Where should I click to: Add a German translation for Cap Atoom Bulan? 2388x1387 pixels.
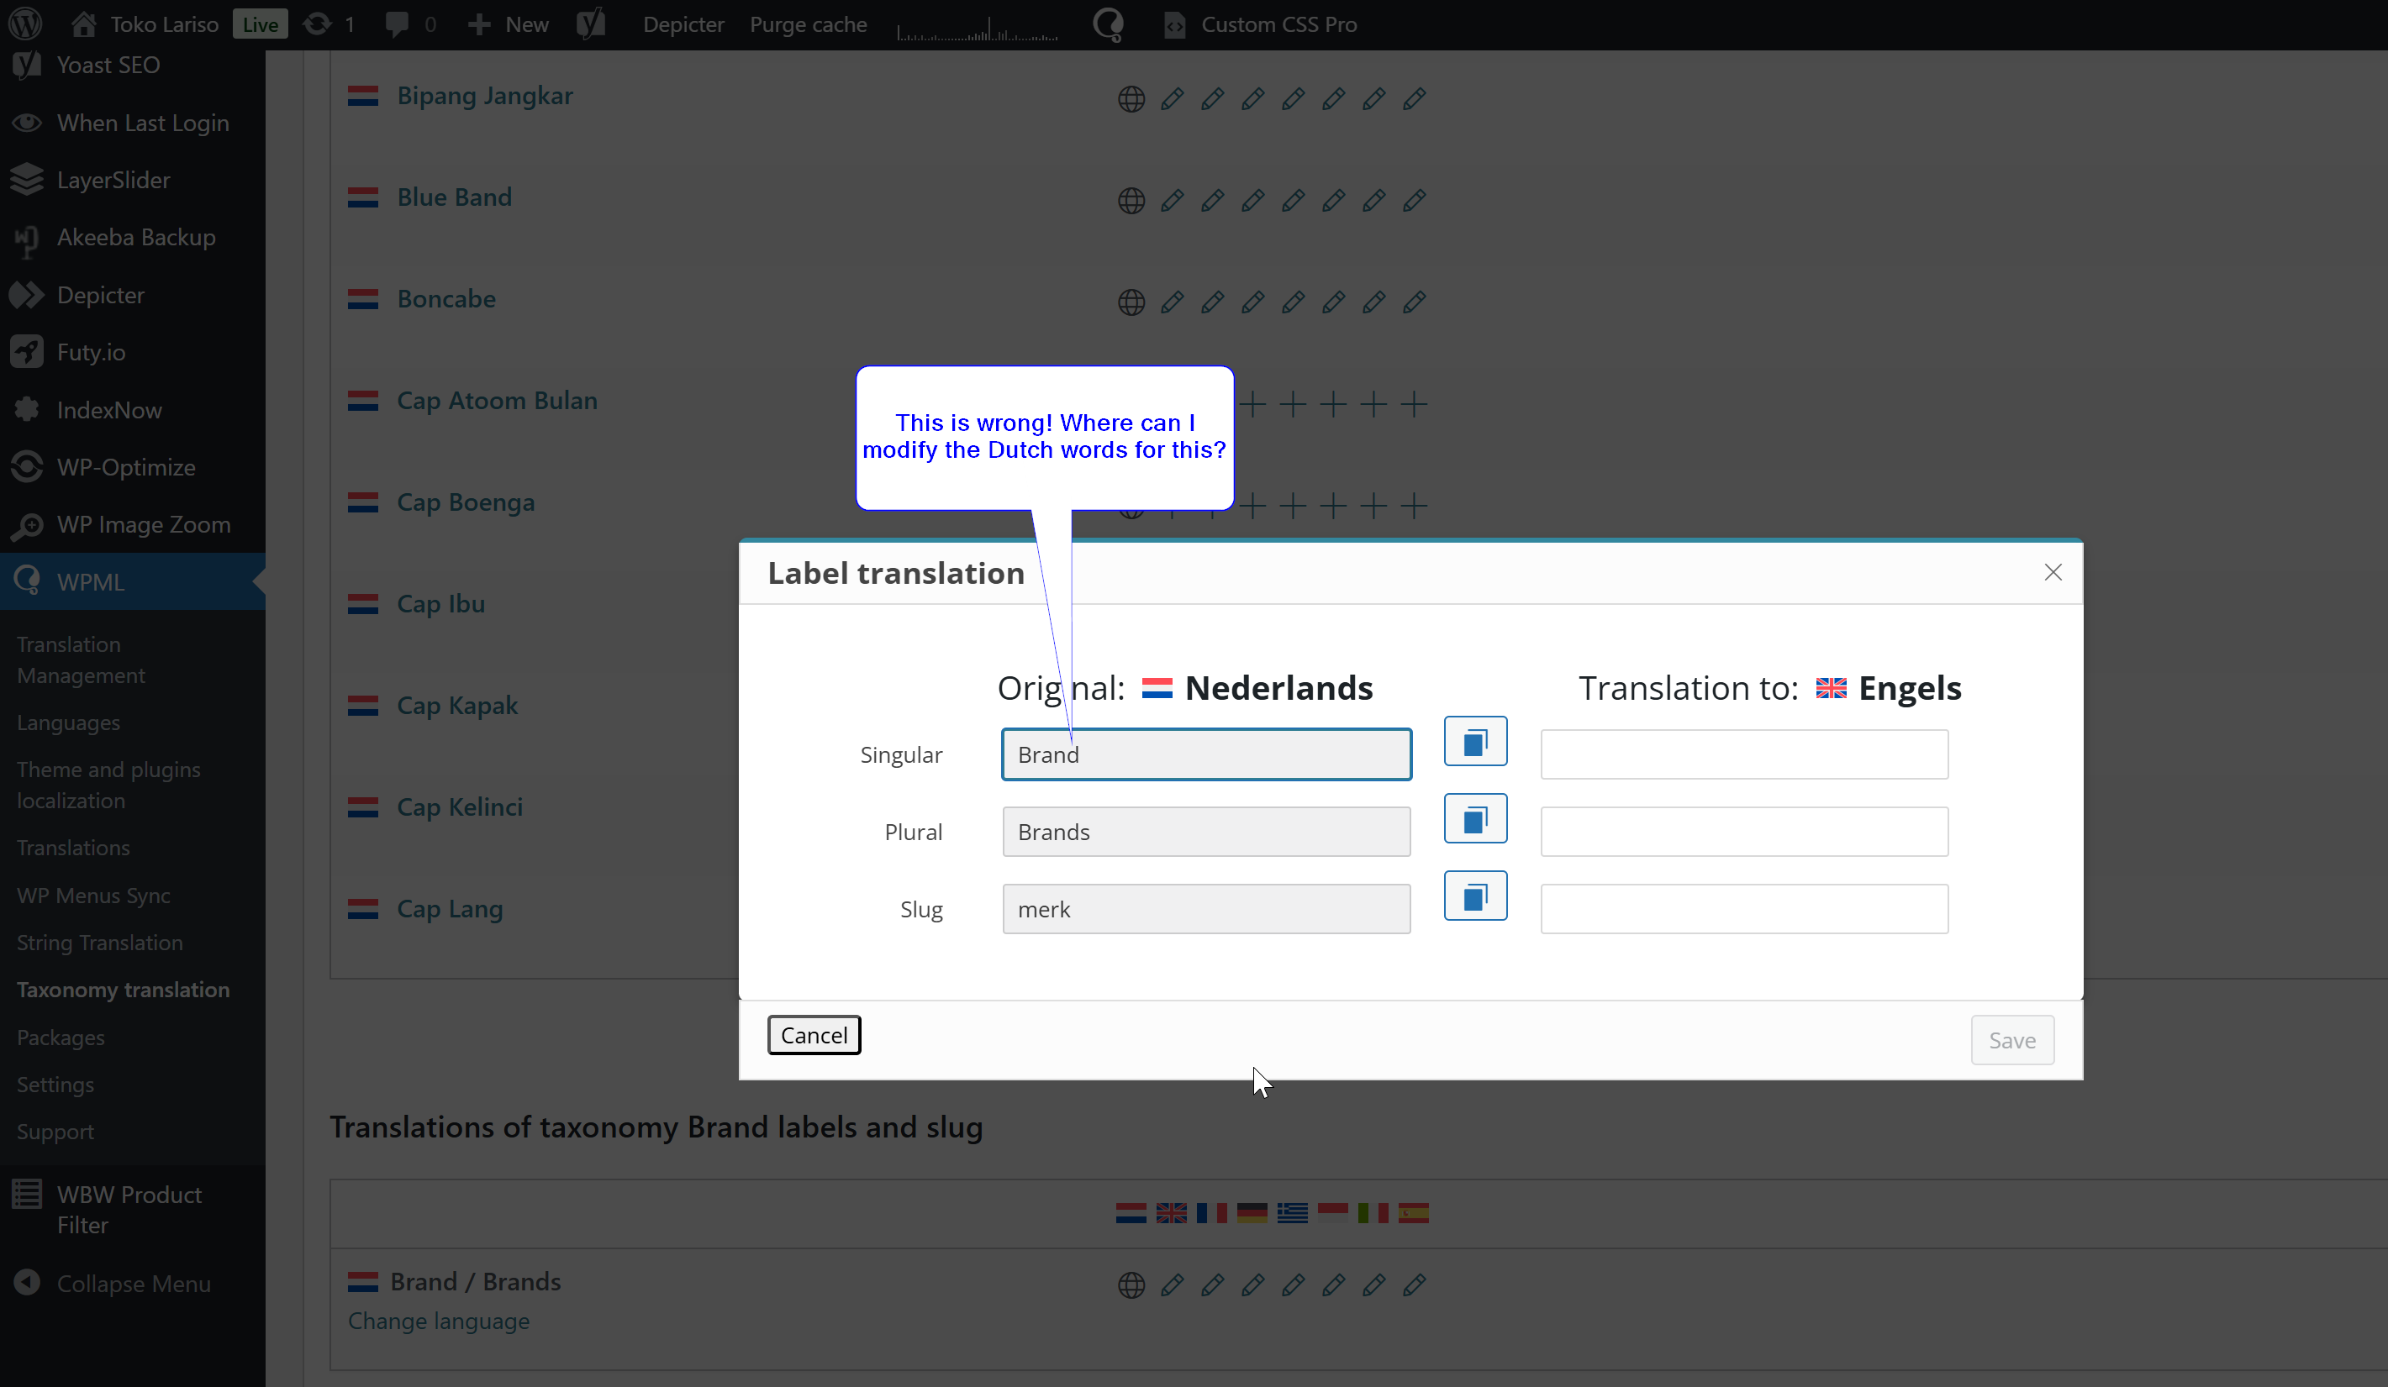click(x=1252, y=405)
